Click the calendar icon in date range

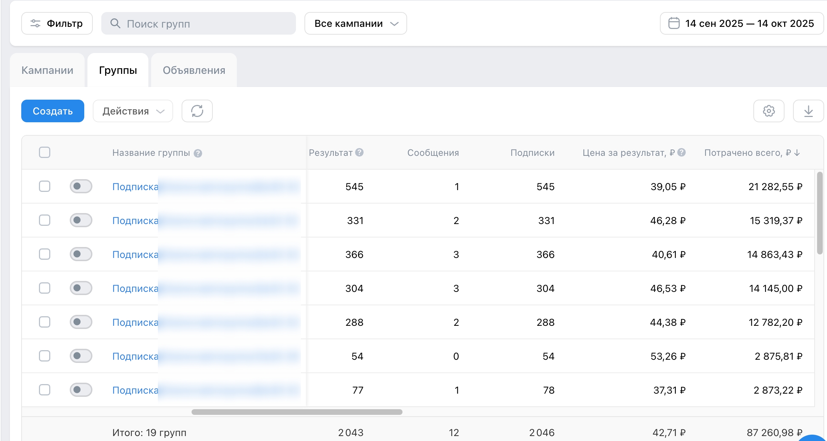(x=674, y=23)
